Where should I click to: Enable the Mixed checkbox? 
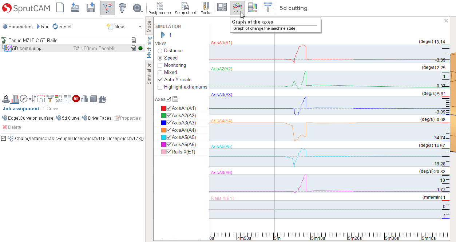pyautogui.click(x=160, y=73)
